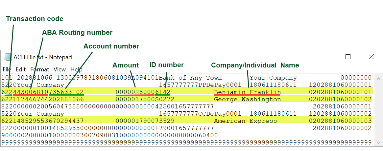383x151 pixels.
Task: Click '00000000' at end of first line
Action: pos(356,78)
